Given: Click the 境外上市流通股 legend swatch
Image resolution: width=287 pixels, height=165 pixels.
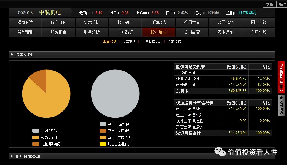Looking at the screenshot, I should click(x=103, y=137).
